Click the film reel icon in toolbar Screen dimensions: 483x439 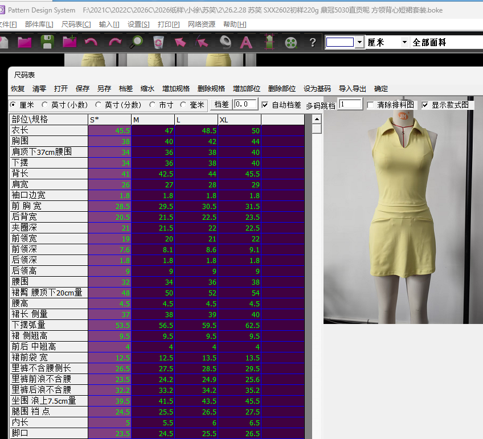[x=291, y=42]
